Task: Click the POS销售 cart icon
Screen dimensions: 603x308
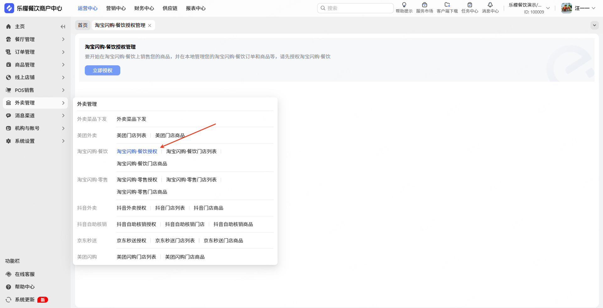Action: pyautogui.click(x=8, y=90)
